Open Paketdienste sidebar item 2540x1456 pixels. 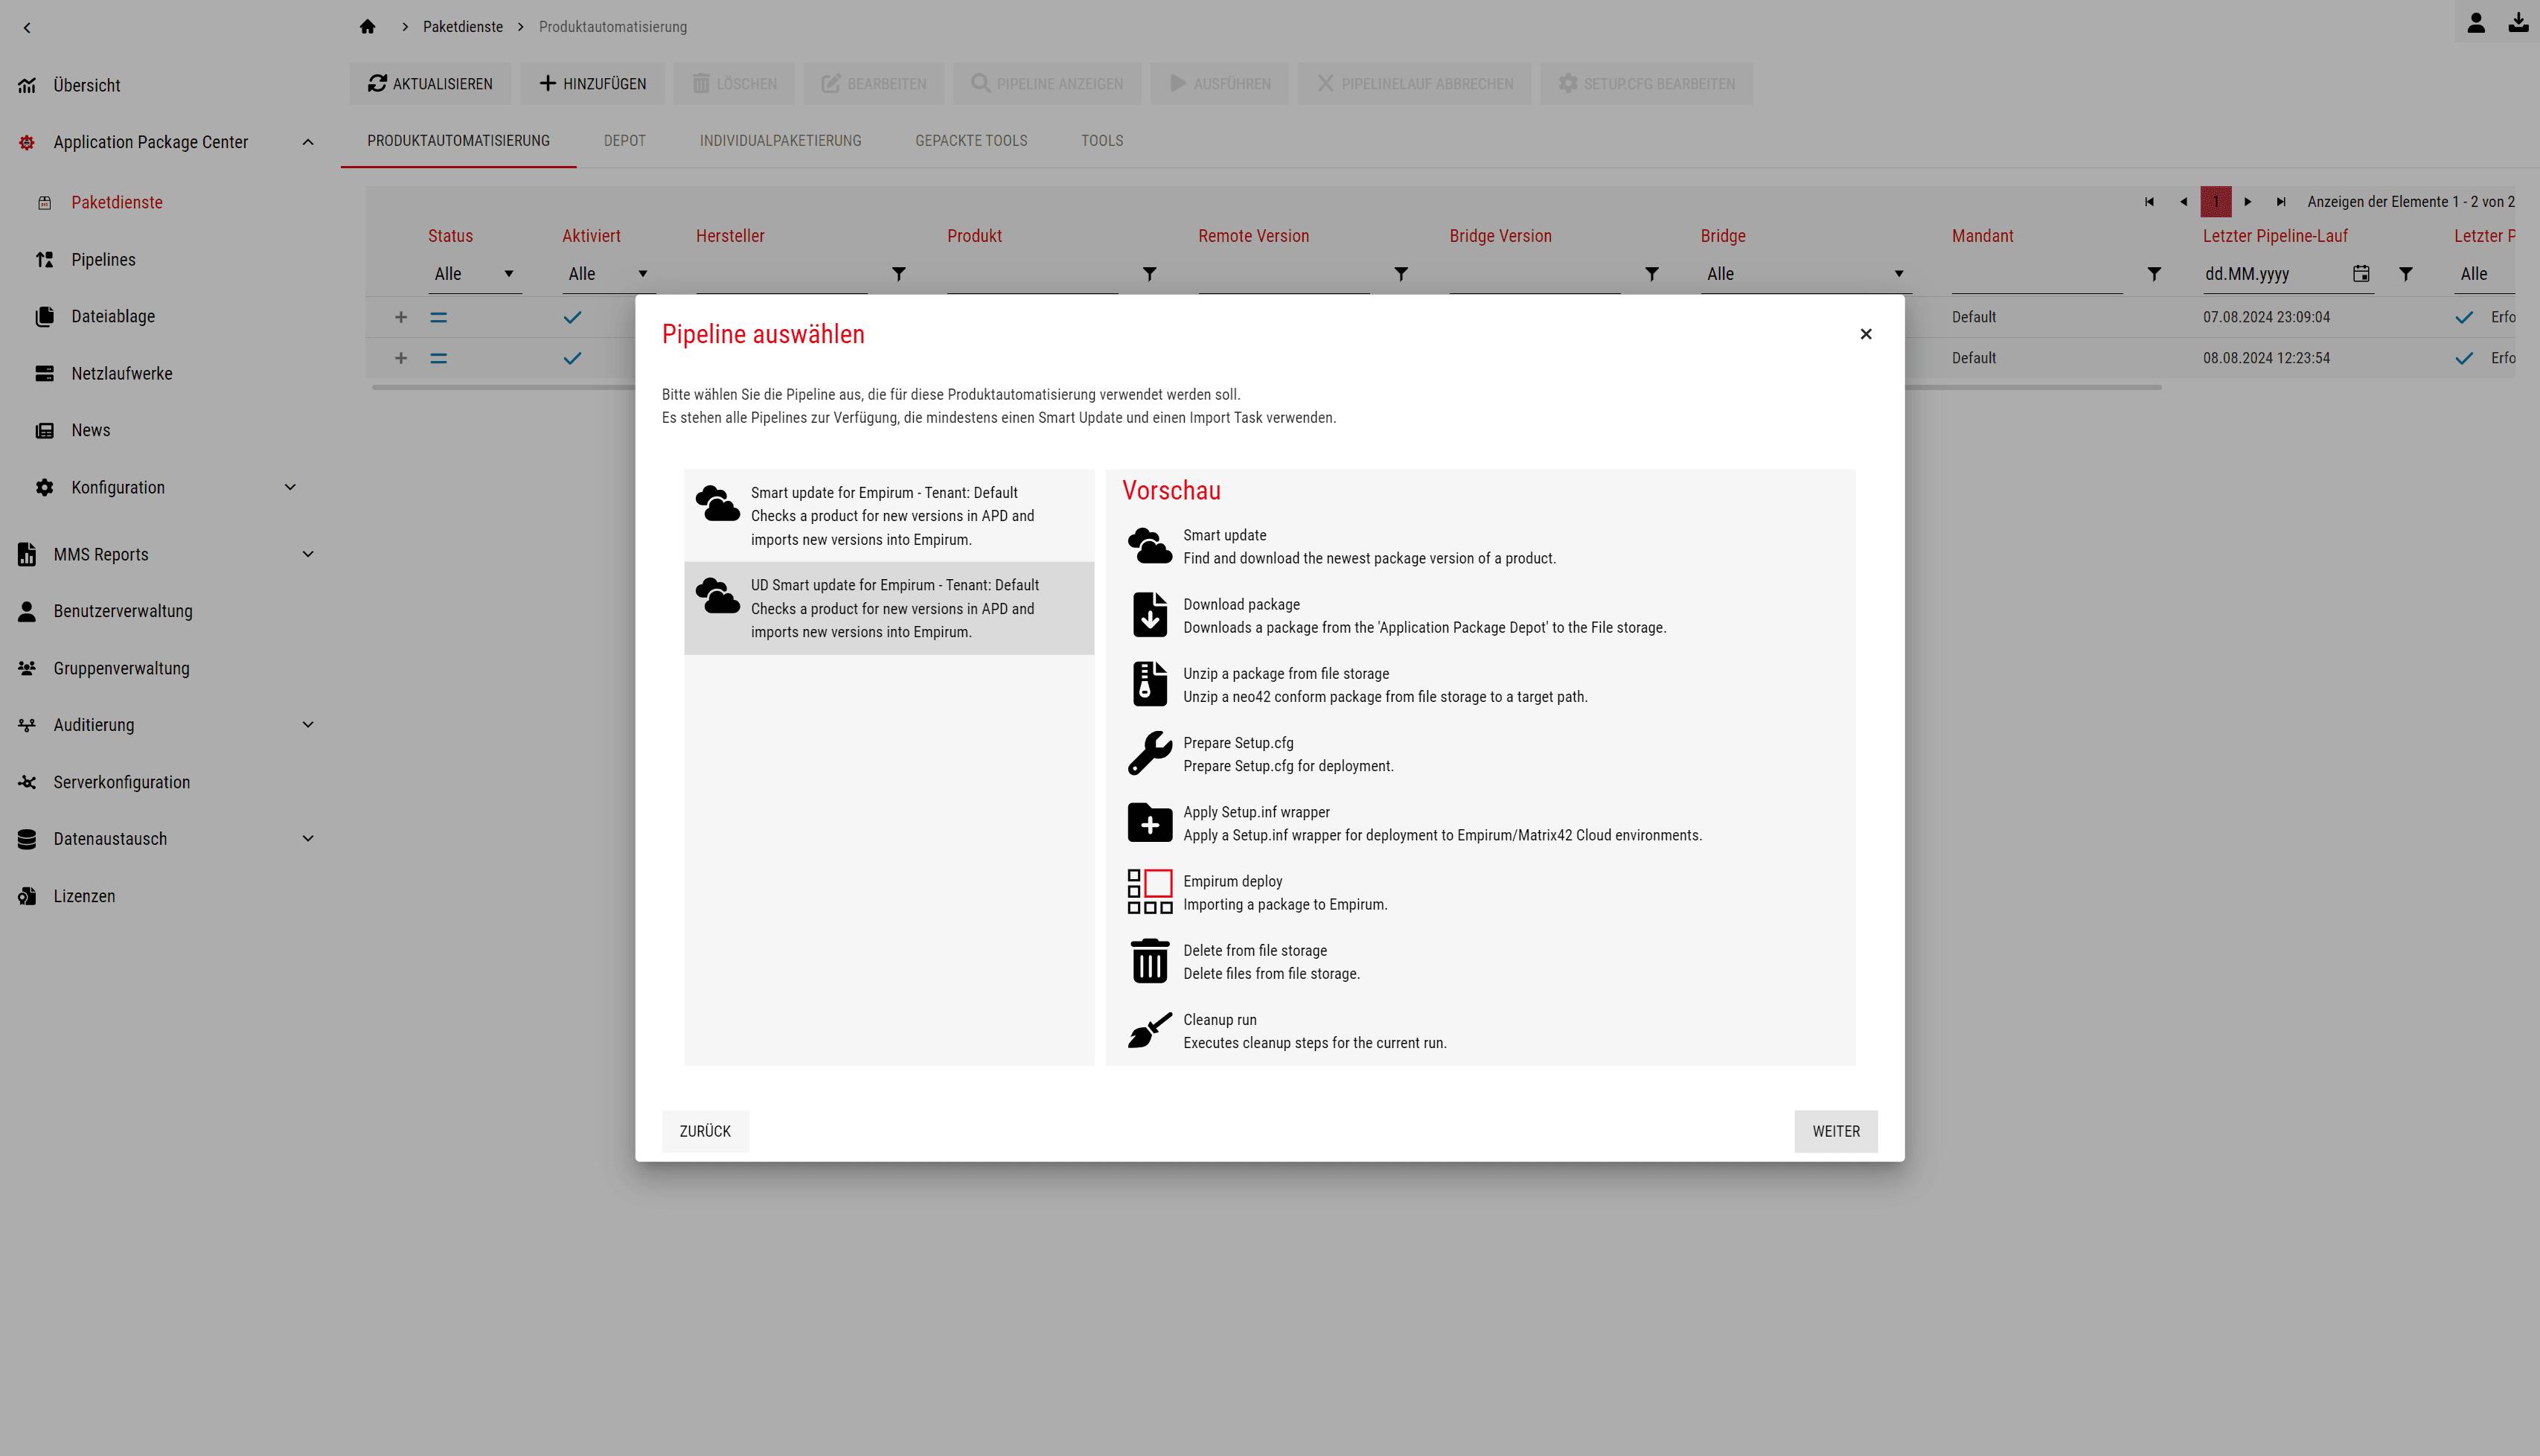coord(116,203)
